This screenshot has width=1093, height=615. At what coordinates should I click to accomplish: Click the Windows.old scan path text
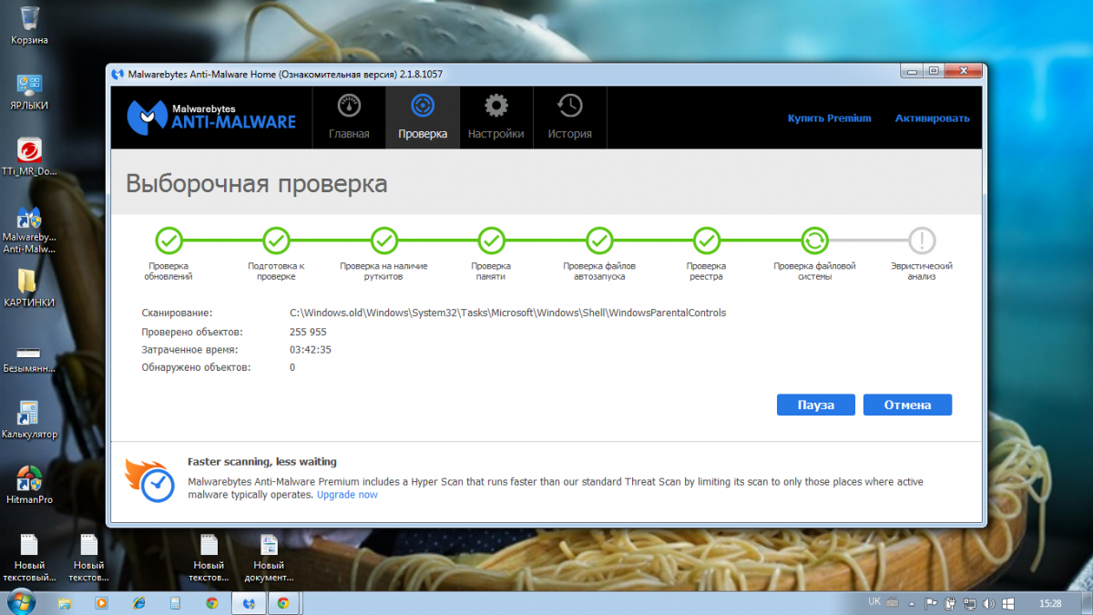[508, 313]
